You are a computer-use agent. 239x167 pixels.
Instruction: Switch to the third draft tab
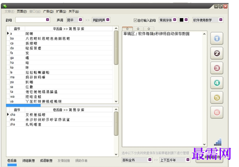tap(149, 29)
